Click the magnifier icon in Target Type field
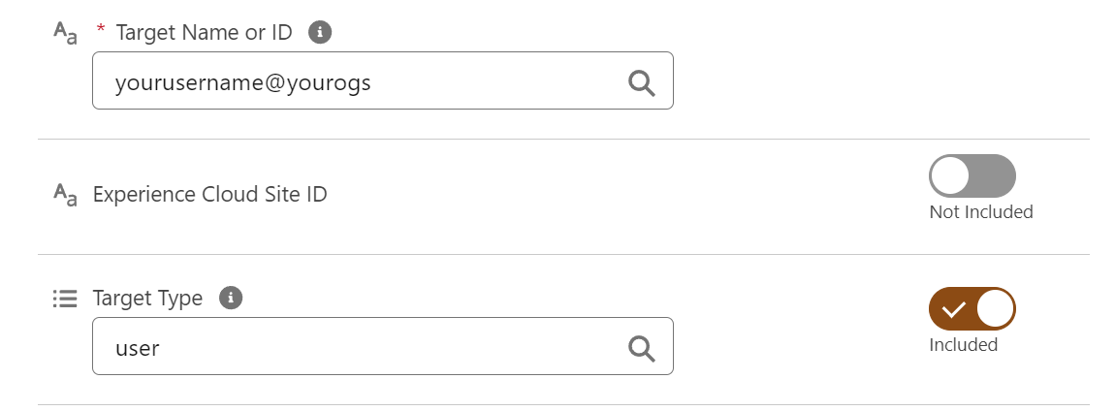The image size is (1115, 411). point(642,348)
